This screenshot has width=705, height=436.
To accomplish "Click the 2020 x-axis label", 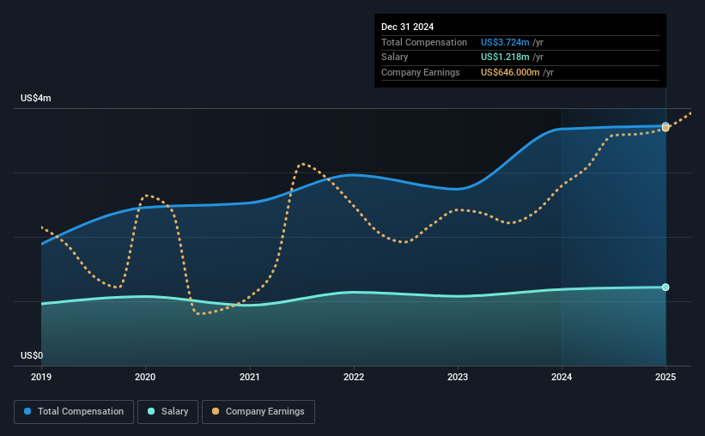I will click(145, 377).
